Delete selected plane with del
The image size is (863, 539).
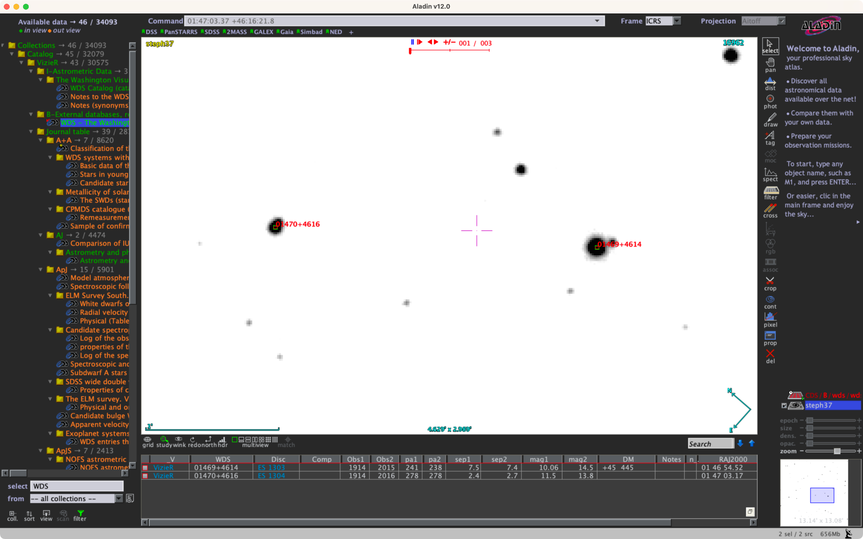[x=770, y=356]
